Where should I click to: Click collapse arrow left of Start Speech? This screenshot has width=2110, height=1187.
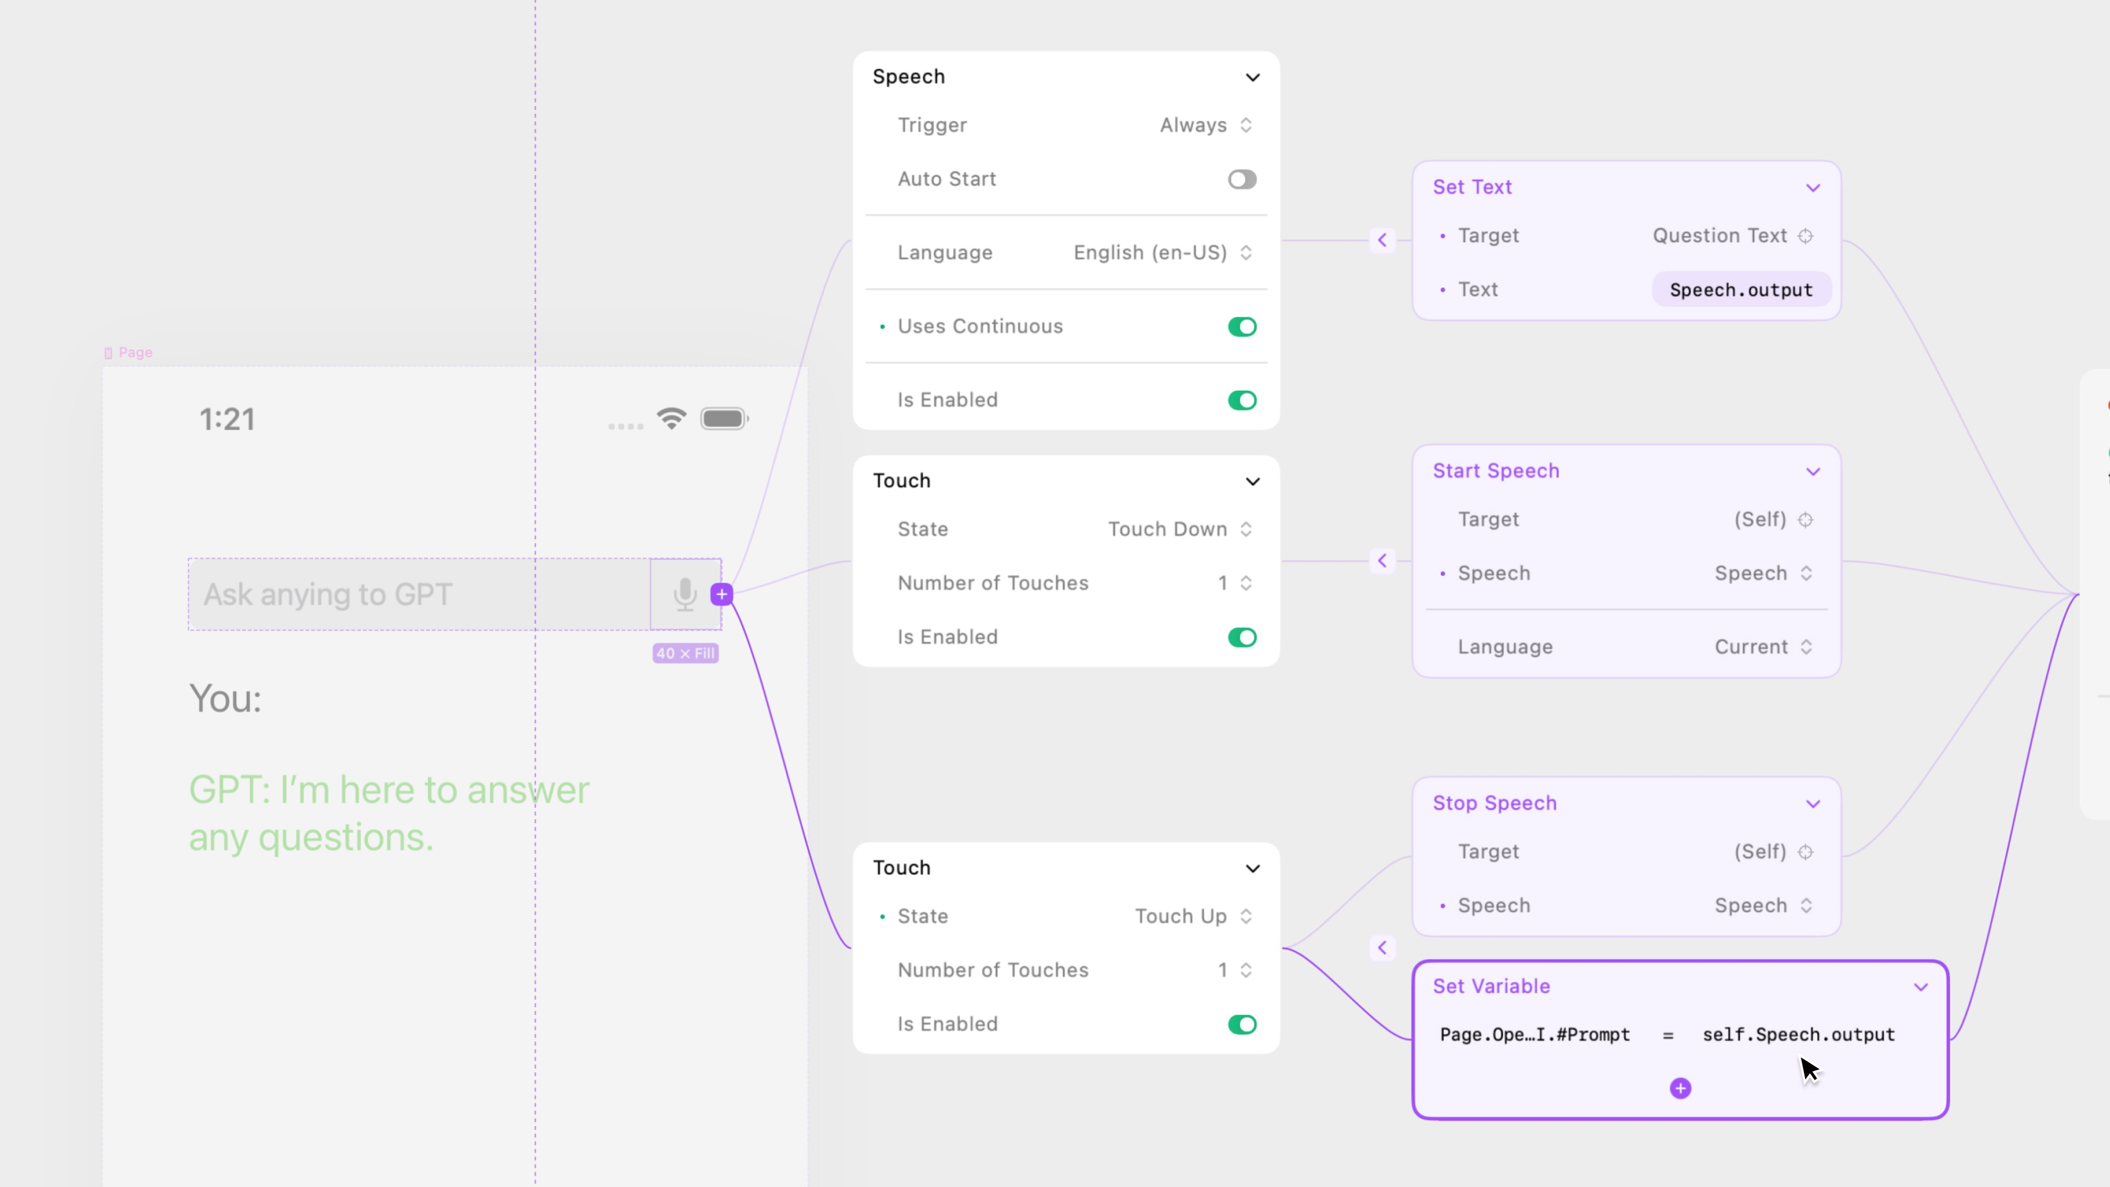1382,561
